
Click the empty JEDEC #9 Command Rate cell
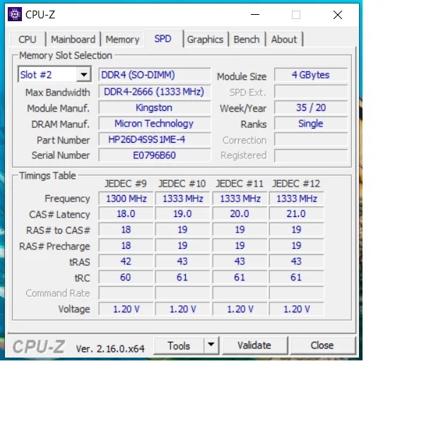tap(126, 293)
